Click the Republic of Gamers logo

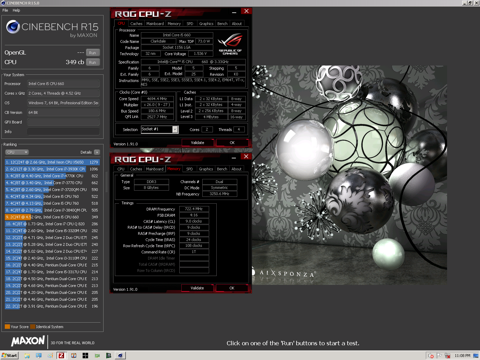coord(230,44)
